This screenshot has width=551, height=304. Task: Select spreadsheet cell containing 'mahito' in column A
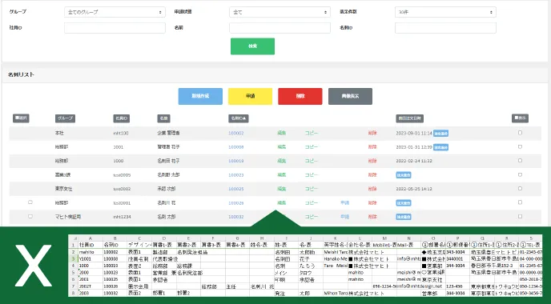90,252
